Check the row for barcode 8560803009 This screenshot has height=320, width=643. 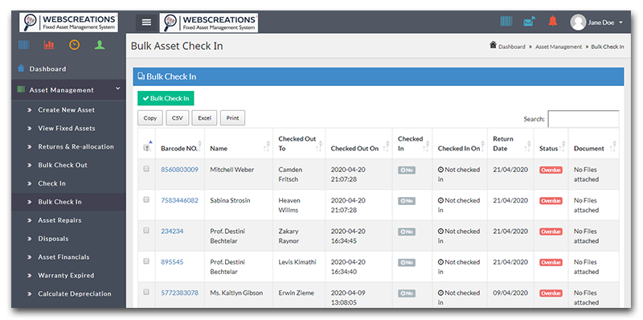(146, 169)
